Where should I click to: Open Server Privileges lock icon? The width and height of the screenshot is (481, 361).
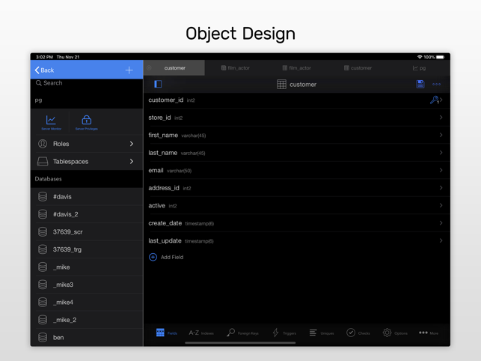pyautogui.click(x=86, y=121)
